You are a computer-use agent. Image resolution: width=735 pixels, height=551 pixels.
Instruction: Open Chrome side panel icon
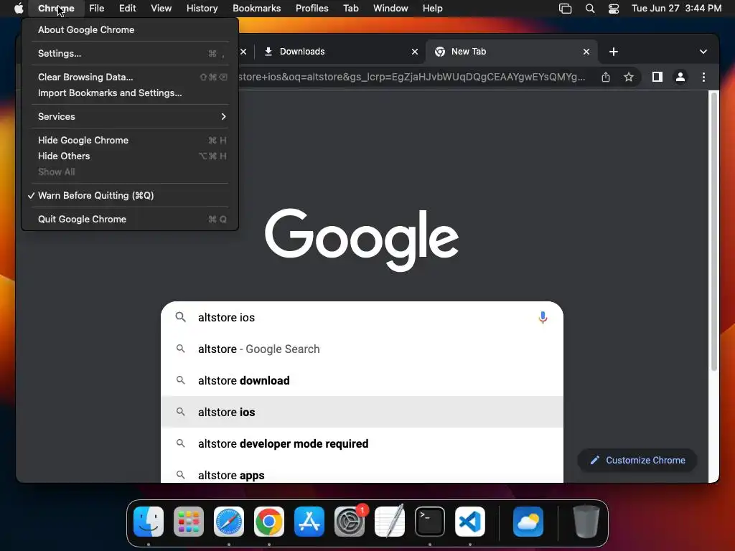[657, 77]
